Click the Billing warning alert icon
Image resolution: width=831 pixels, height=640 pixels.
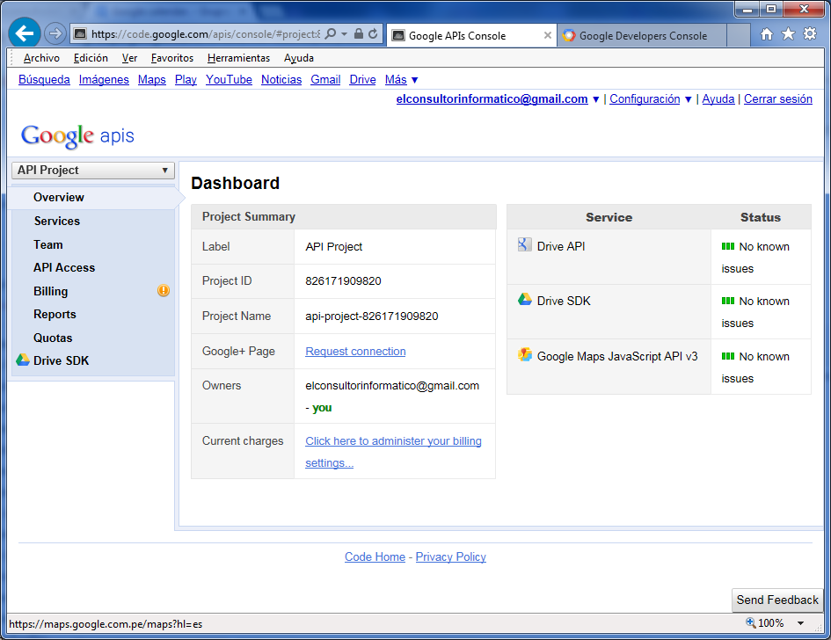point(164,290)
